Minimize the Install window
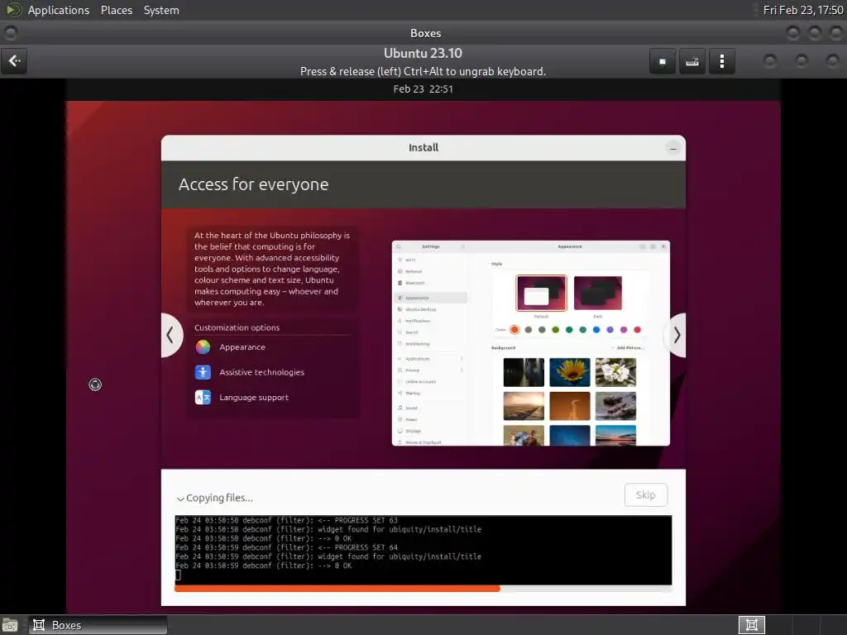 673,148
